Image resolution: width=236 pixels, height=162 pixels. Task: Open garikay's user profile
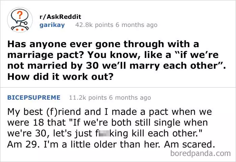coord(52,25)
